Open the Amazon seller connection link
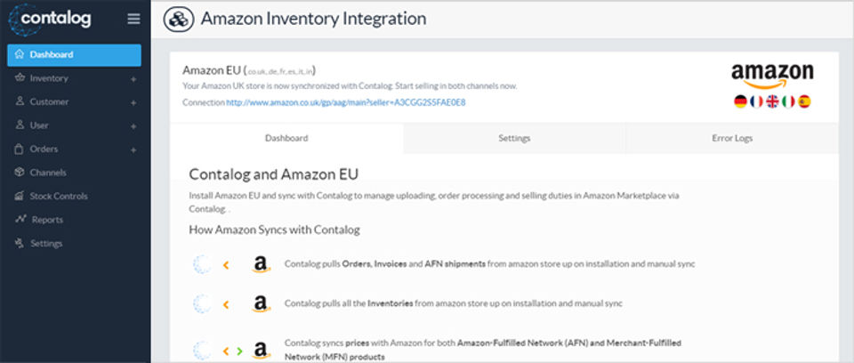The height and width of the screenshot is (363, 854). (x=345, y=102)
